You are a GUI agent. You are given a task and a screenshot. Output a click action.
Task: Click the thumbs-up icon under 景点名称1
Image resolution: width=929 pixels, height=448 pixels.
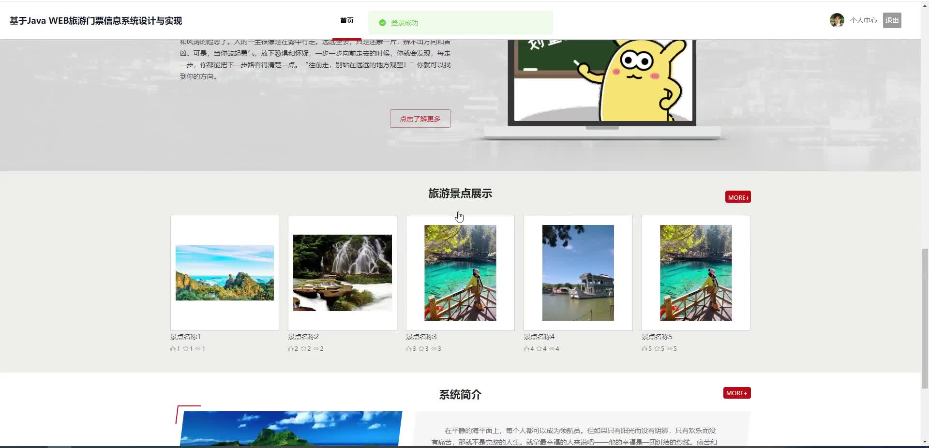tap(173, 349)
